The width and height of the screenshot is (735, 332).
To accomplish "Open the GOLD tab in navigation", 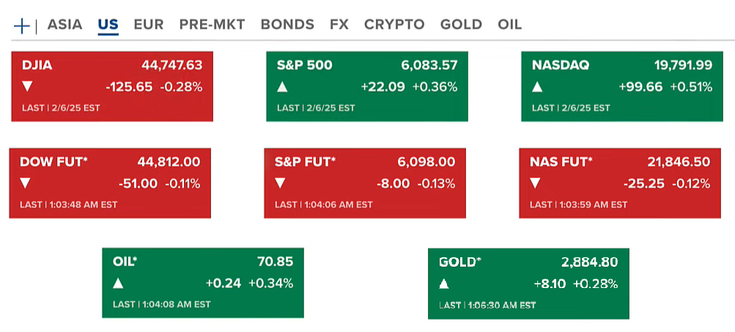I will (461, 24).
